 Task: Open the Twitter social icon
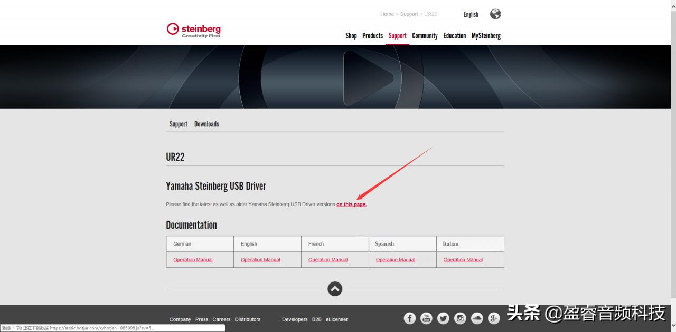(x=443, y=318)
